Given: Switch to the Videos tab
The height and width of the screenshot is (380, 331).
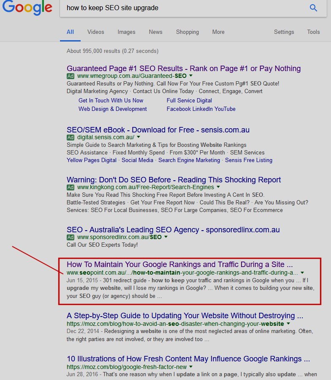Looking at the screenshot, I should 96,32.
